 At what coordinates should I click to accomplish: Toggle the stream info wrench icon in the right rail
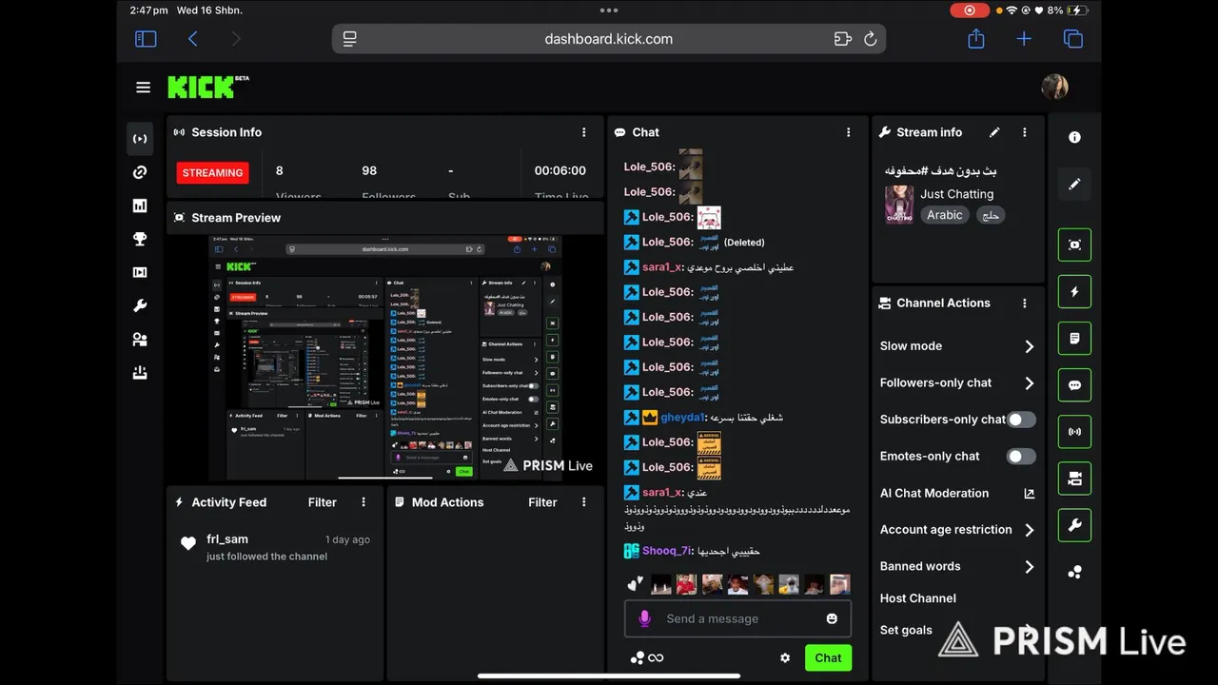pyautogui.click(x=1074, y=525)
